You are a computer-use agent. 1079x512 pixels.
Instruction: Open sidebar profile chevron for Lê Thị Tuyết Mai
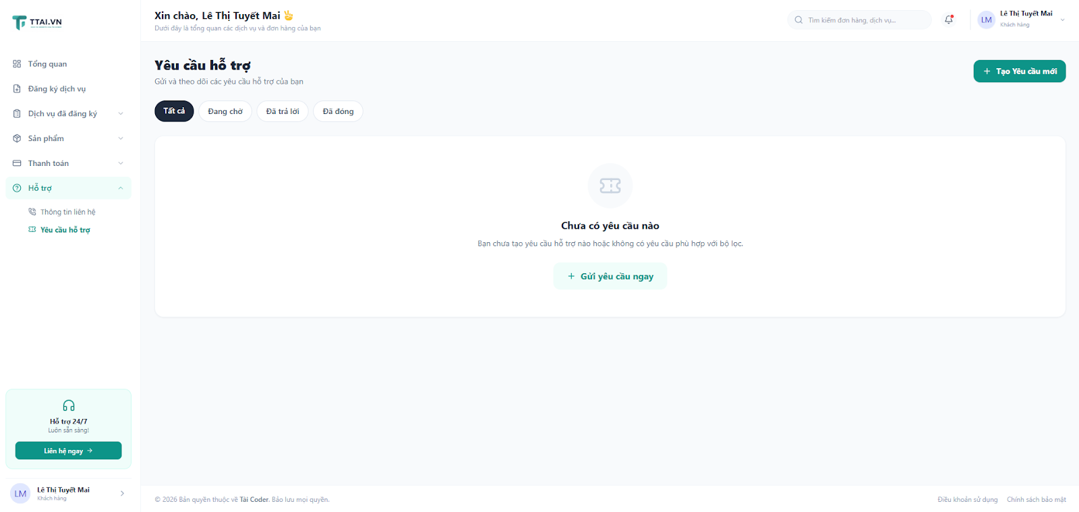122,494
